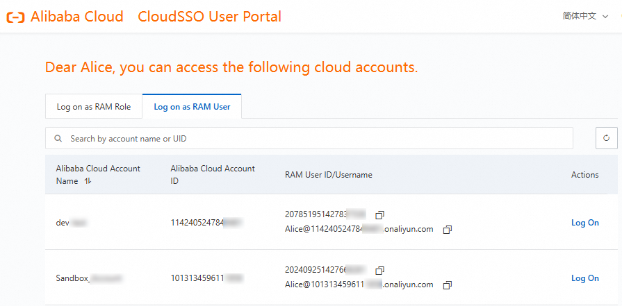
Task: Switch to Log on as RAM Role tab
Action: (x=94, y=106)
